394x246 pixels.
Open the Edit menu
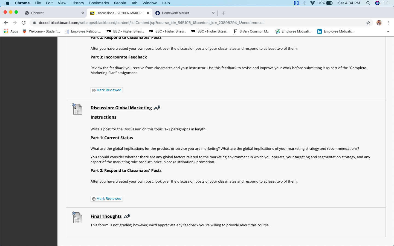[49, 3]
